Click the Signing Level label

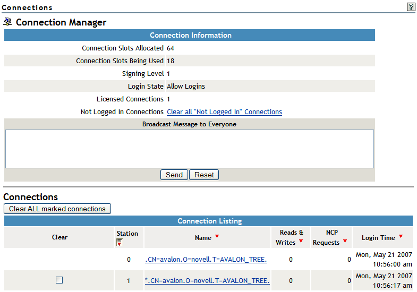(143, 74)
